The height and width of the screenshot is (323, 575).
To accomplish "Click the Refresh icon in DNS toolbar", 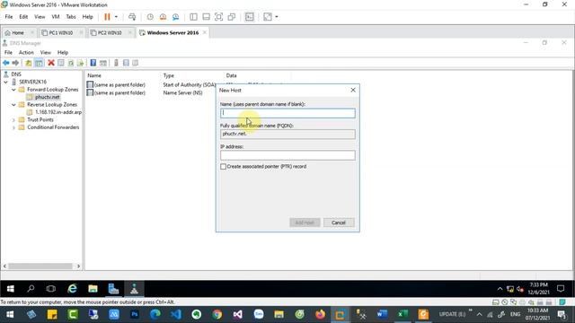I will [x=71, y=63].
